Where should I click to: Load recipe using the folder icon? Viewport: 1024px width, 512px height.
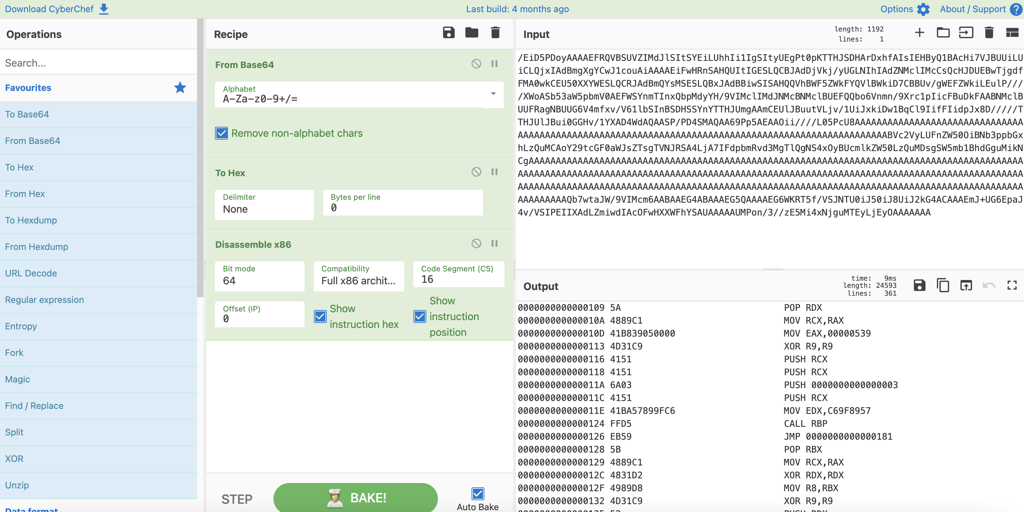pos(472,33)
